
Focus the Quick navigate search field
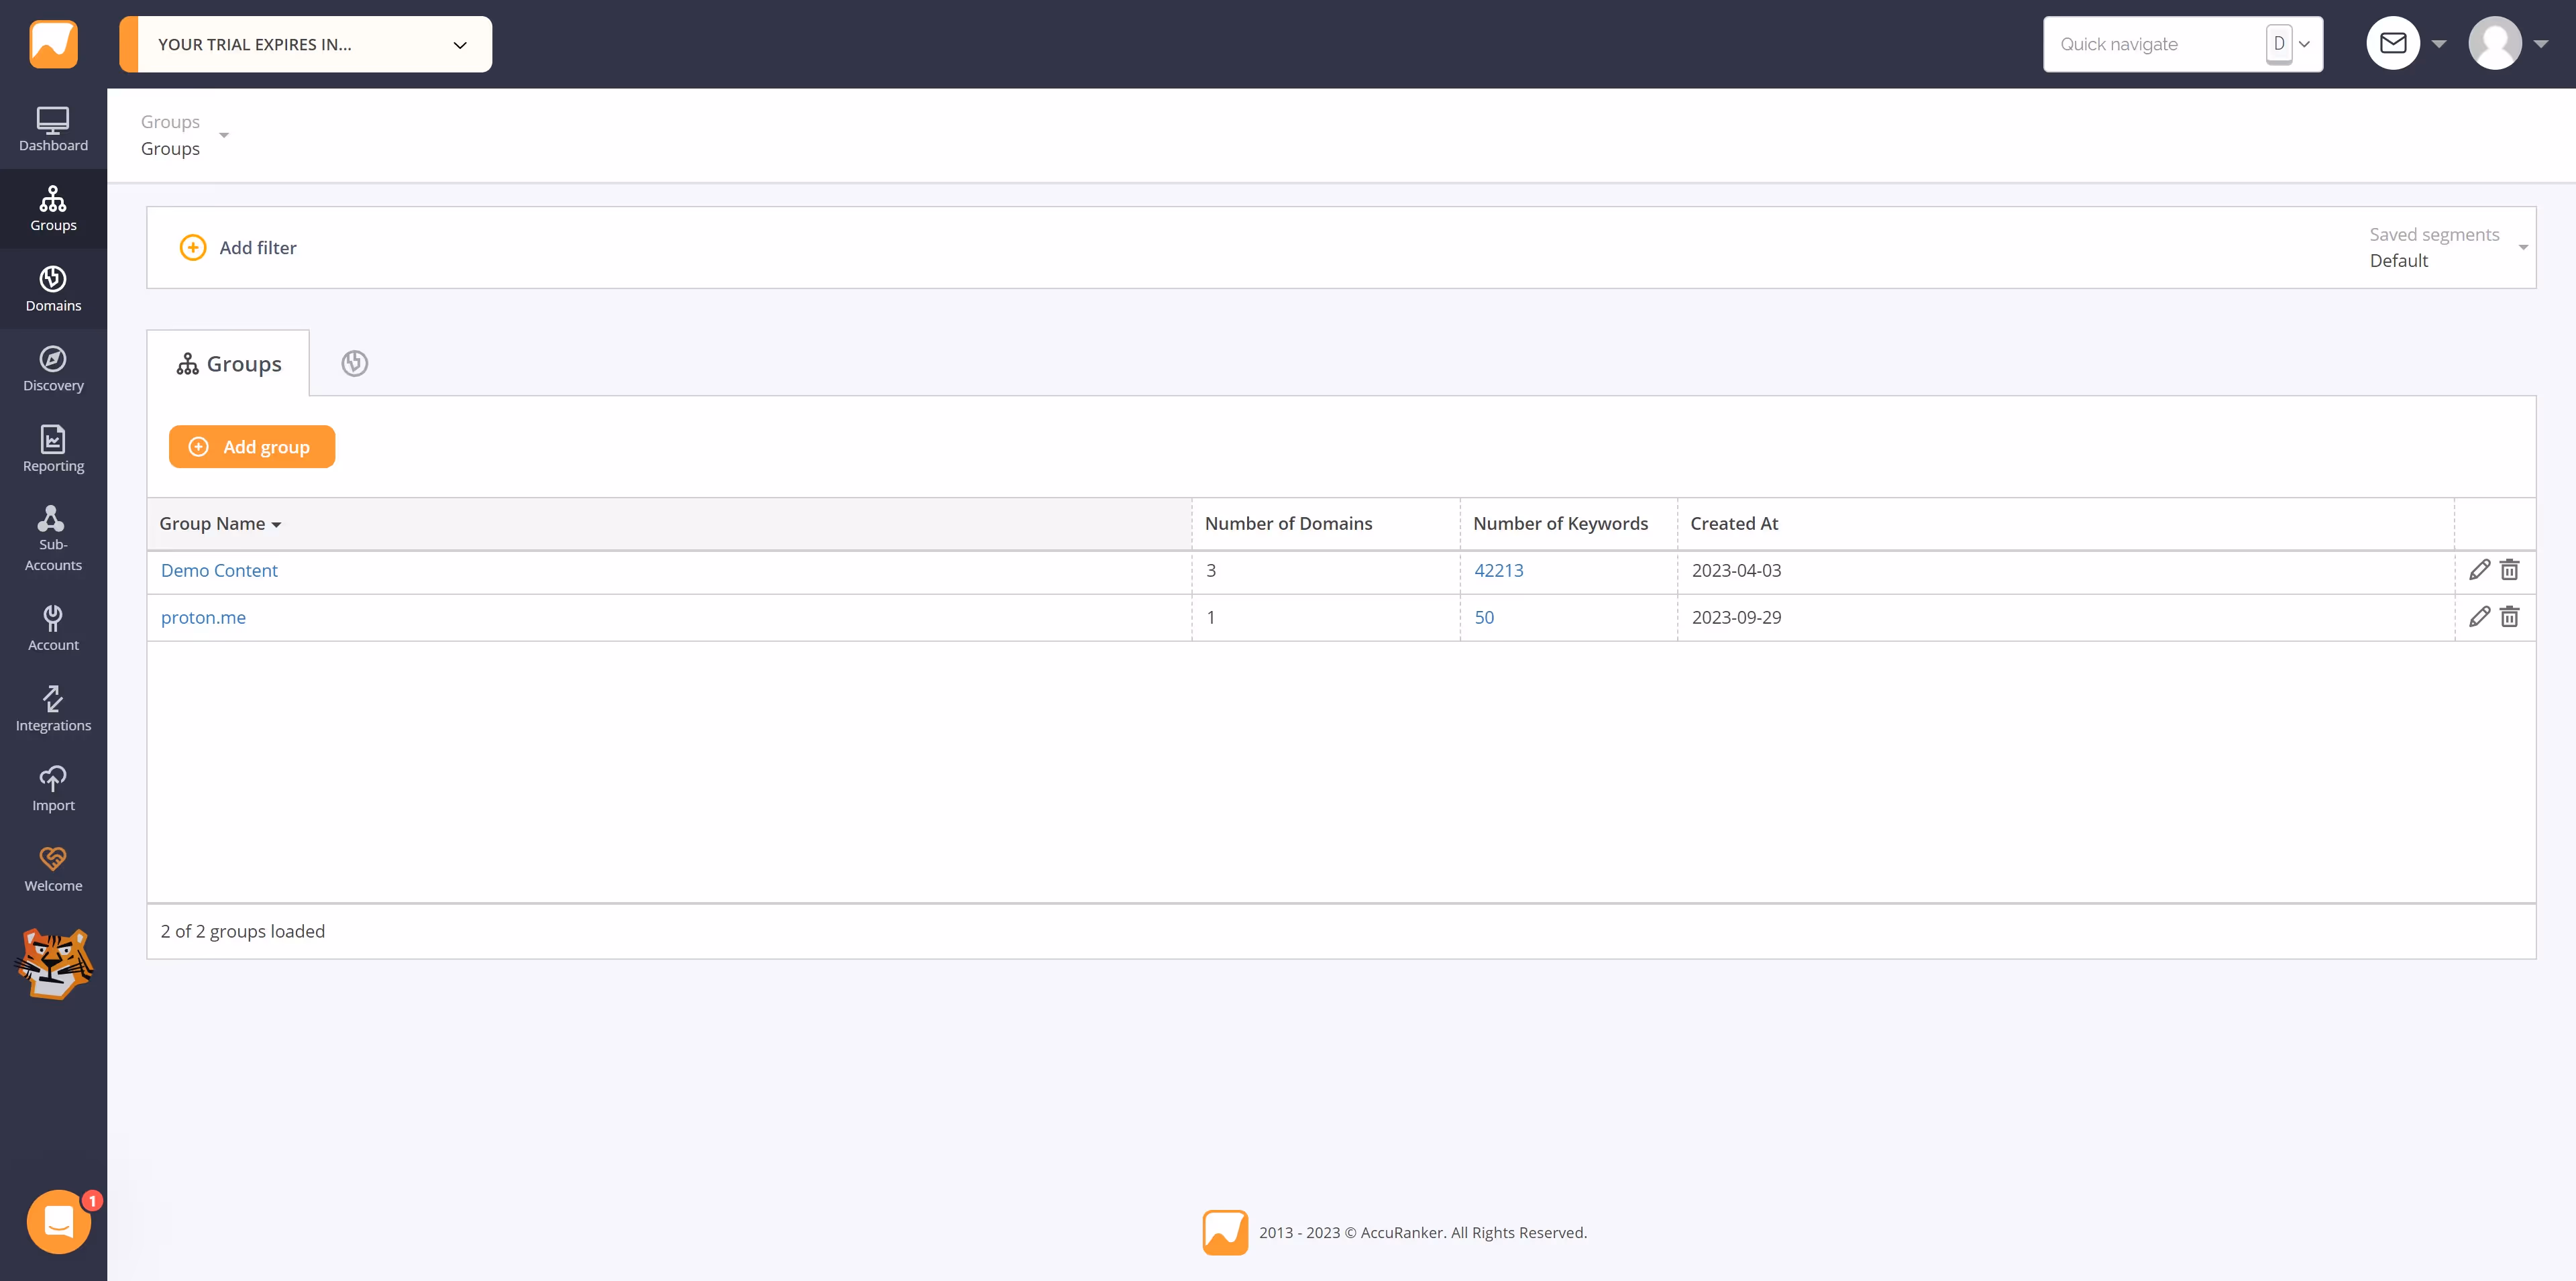pos(2150,45)
